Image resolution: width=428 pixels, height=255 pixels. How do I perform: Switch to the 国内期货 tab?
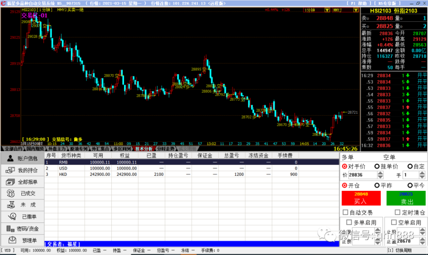[36, 148]
